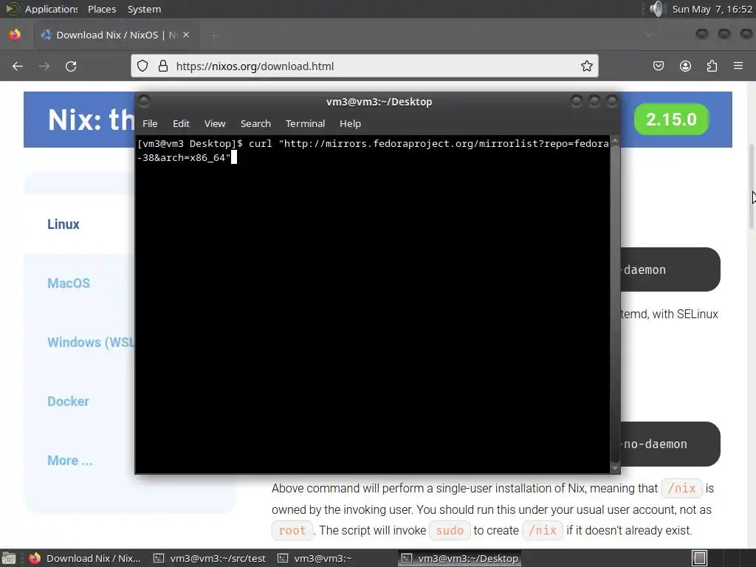756x567 pixels.
Task: Switch to Download Nix Firefox taskbar item
Action: (x=85, y=558)
